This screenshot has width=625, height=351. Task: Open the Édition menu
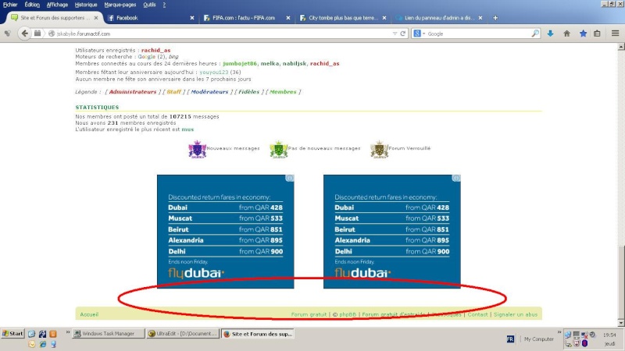point(32,5)
